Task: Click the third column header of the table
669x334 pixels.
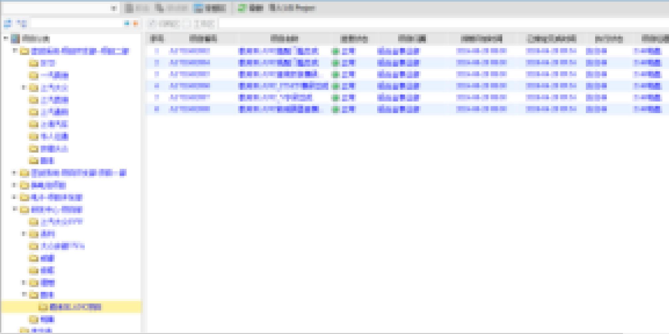Action: [284, 39]
